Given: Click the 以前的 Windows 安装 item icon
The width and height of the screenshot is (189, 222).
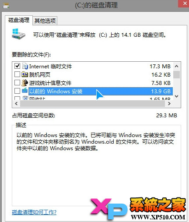Looking at the screenshot, I should [25, 91].
